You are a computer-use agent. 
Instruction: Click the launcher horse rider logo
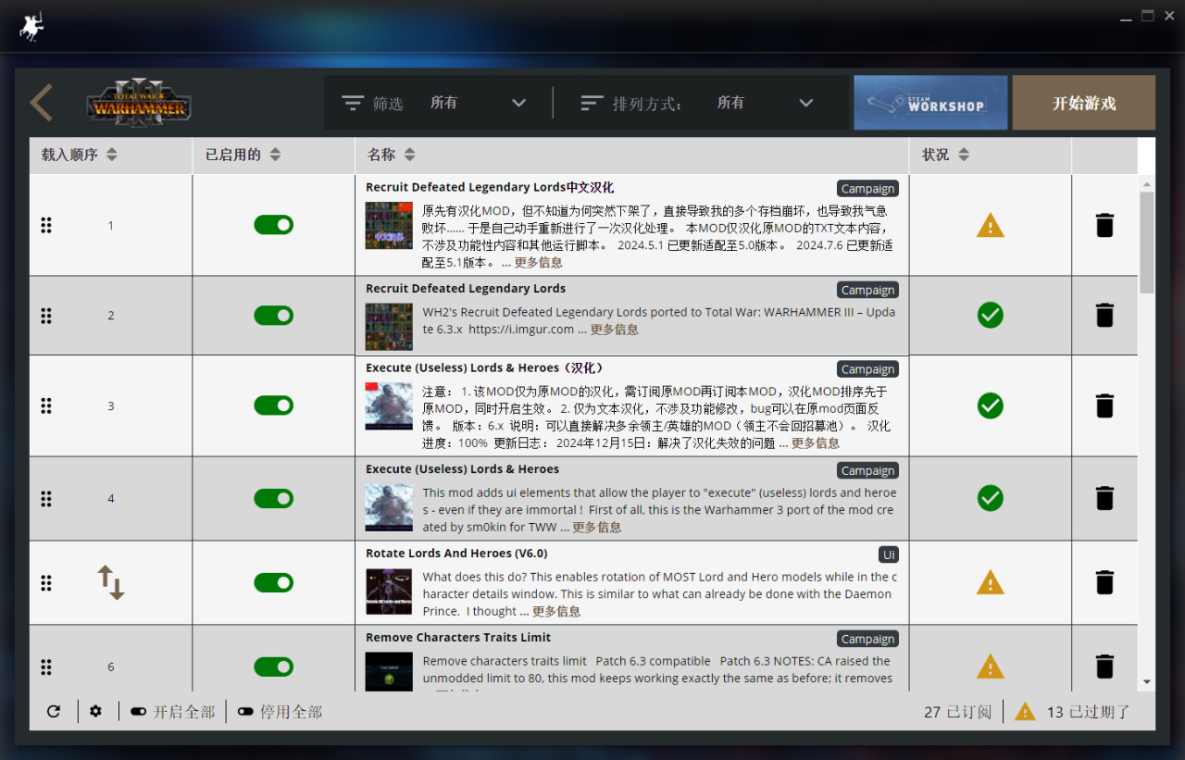[31, 27]
